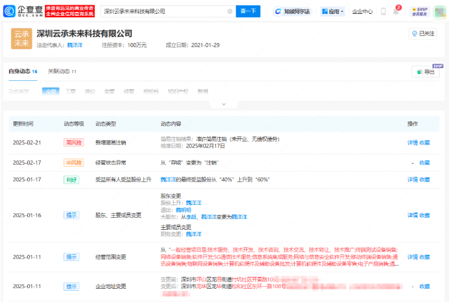Open the mobile phone app icon
This screenshot has width=449, height=302.
(x=383, y=11)
